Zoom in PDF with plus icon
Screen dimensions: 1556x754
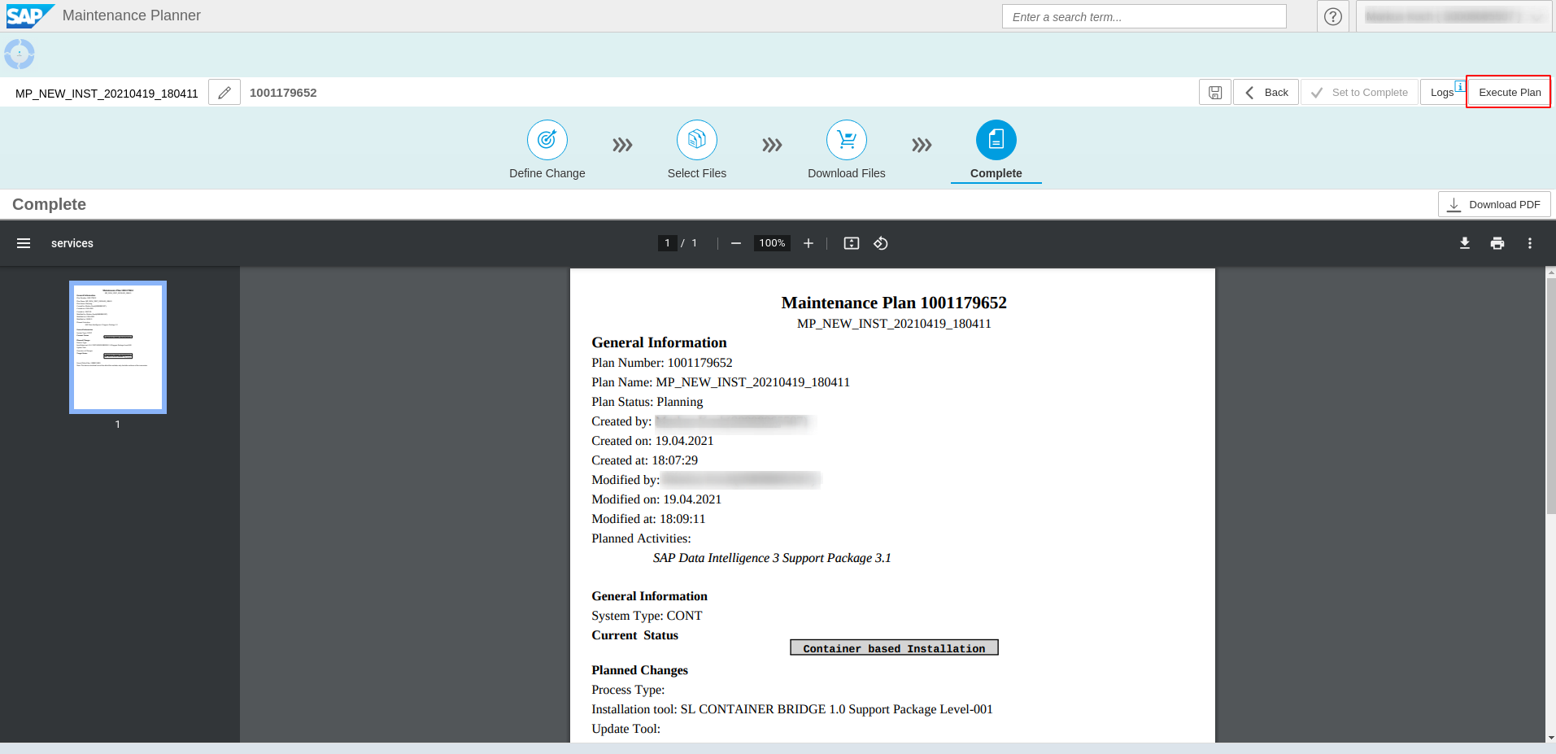coord(809,243)
